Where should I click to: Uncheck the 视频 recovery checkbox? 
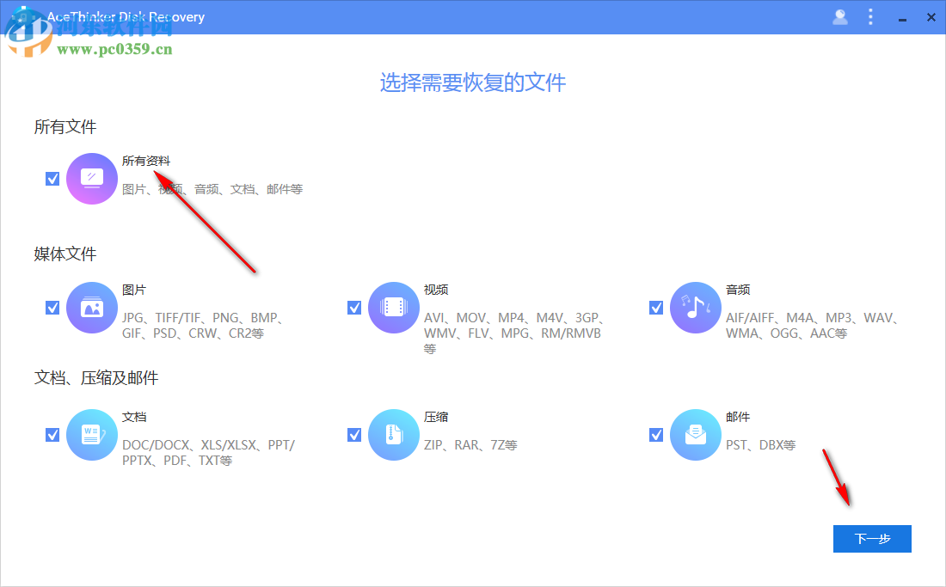coord(354,307)
